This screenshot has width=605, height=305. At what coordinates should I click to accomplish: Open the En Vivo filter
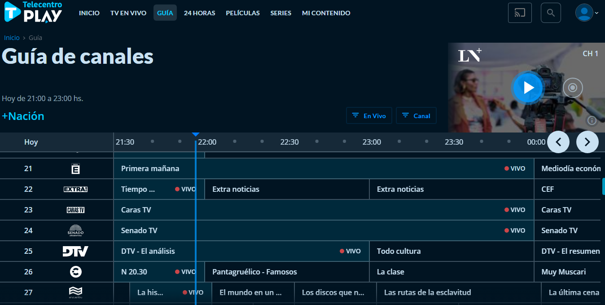[369, 116]
